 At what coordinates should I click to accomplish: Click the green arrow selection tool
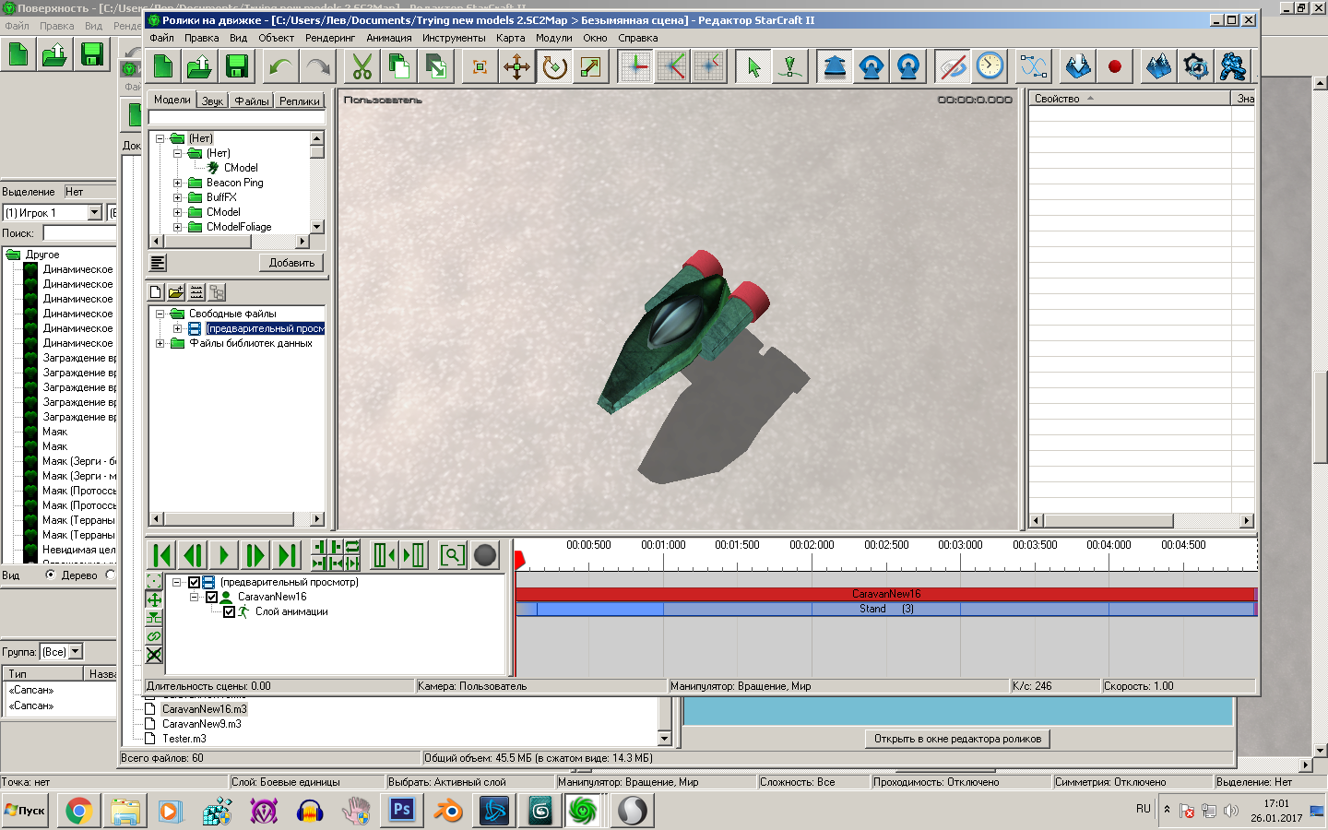(x=753, y=66)
